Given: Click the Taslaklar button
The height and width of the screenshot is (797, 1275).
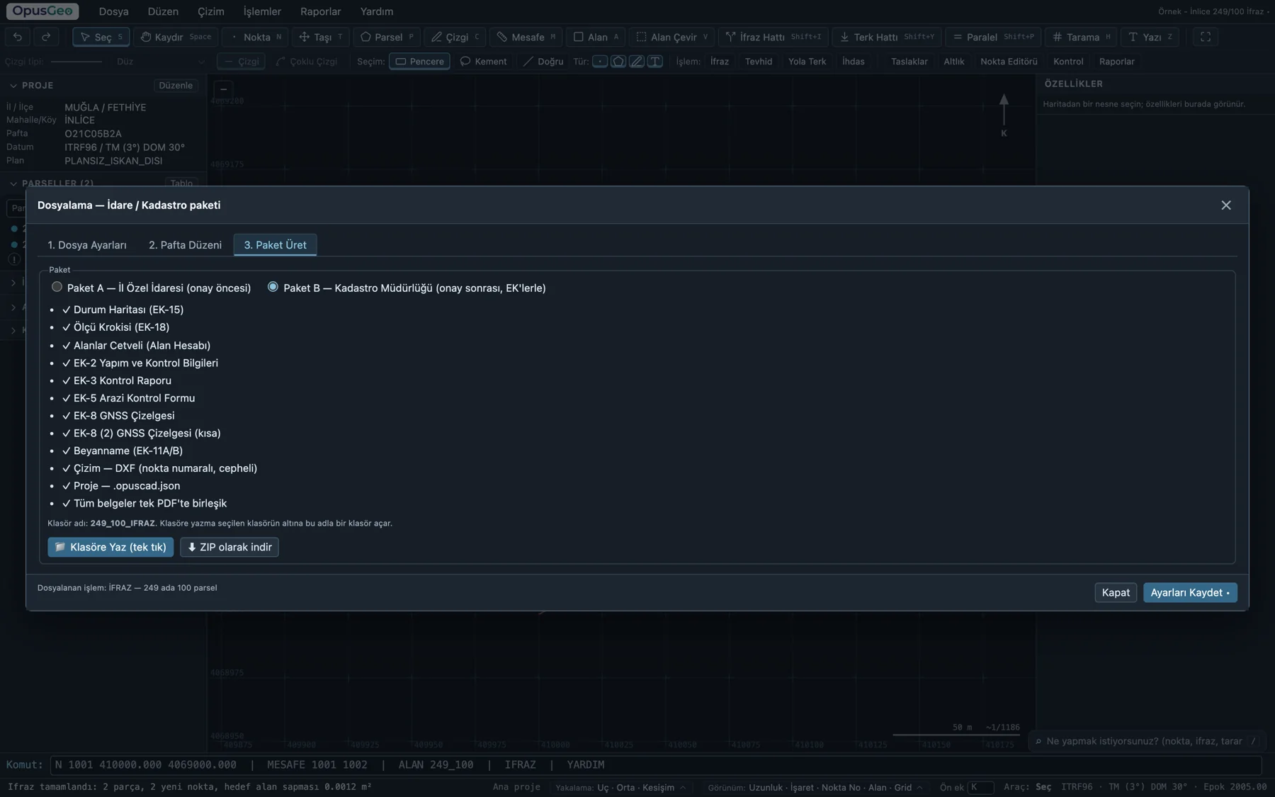Looking at the screenshot, I should tap(909, 62).
